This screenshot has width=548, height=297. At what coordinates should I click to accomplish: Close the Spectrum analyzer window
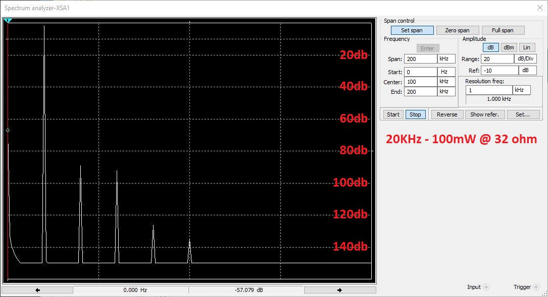click(x=539, y=8)
